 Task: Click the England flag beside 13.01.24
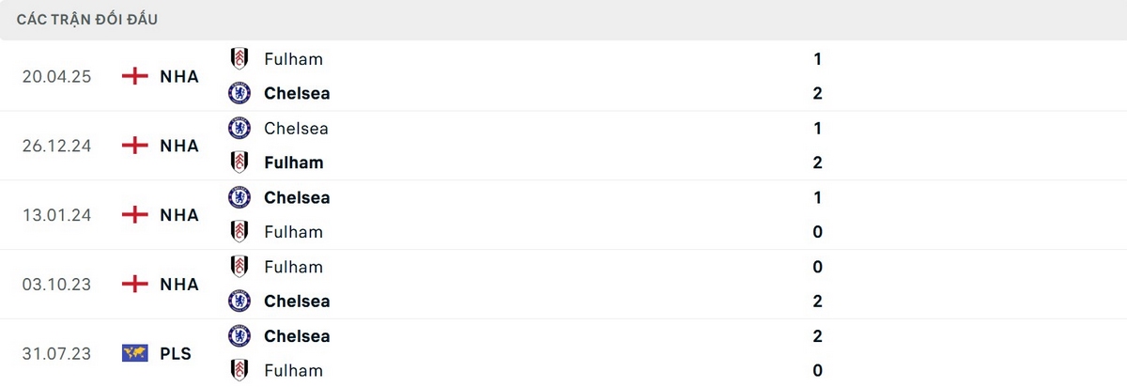click(135, 215)
